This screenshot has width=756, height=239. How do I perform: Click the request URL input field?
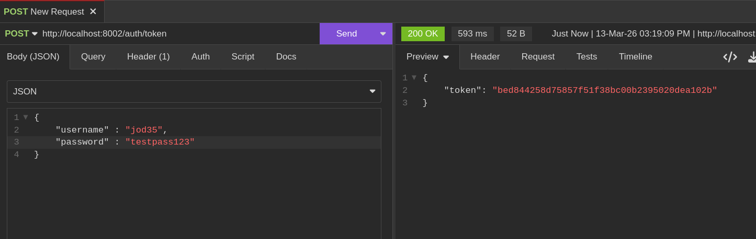178,34
